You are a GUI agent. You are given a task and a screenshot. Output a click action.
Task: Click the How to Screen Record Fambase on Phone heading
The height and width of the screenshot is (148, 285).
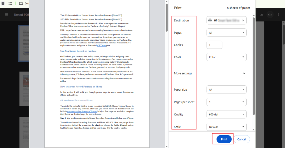(x=81, y=87)
